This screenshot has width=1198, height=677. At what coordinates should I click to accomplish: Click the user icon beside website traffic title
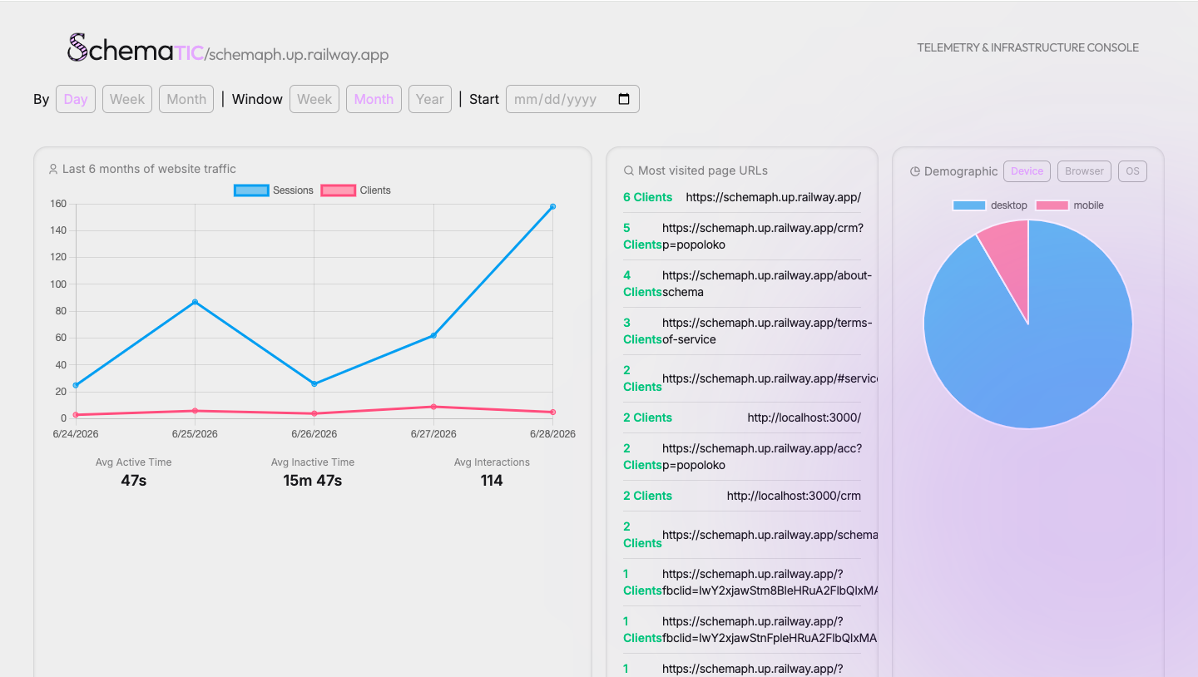(54, 169)
